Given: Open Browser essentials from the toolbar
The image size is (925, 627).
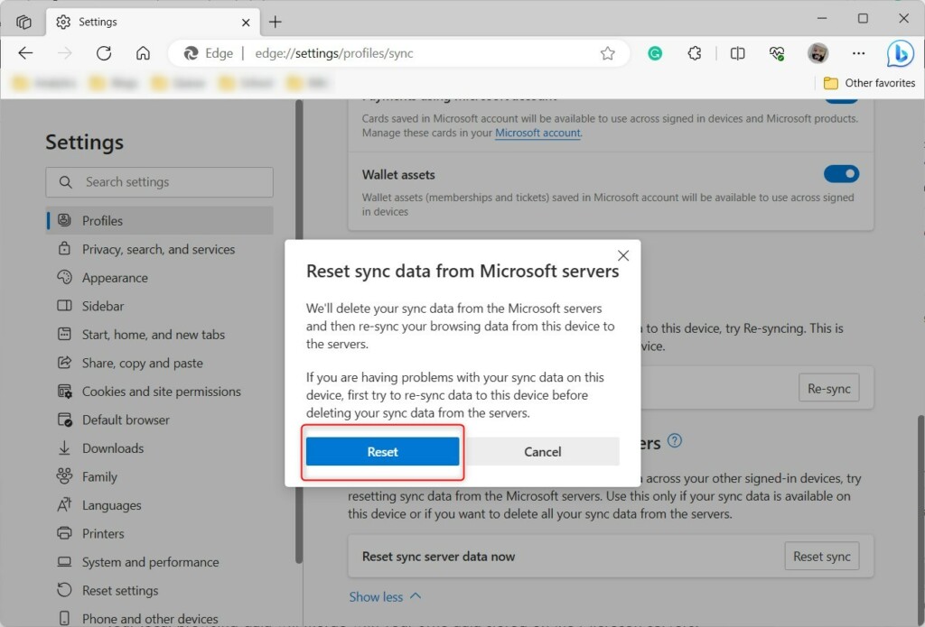Looking at the screenshot, I should (x=777, y=53).
